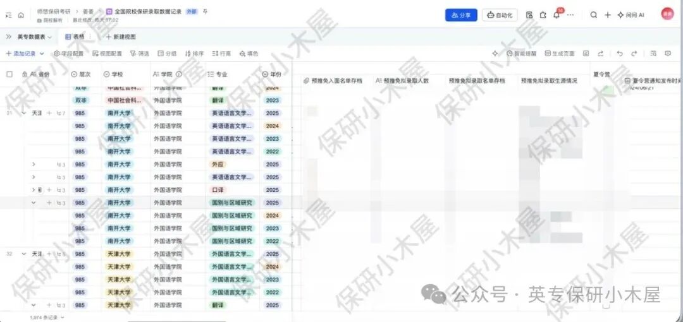
Task: Click the form icon right of 生成页面
Action: click(x=586, y=54)
